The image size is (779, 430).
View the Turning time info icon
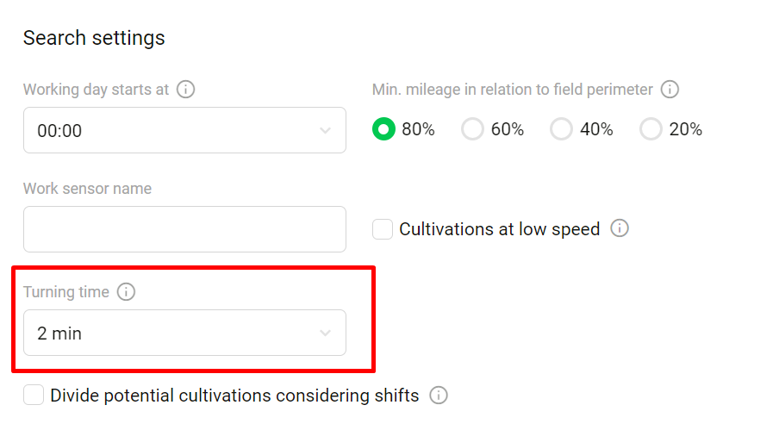(126, 292)
